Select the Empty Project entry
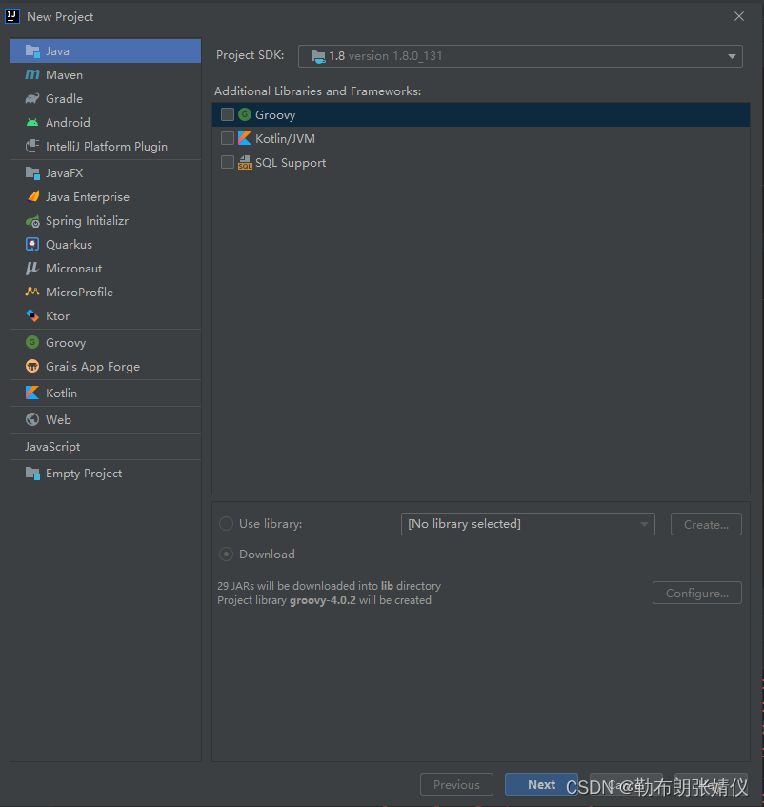Viewport: 764px width, 807px height. (x=85, y=473)
